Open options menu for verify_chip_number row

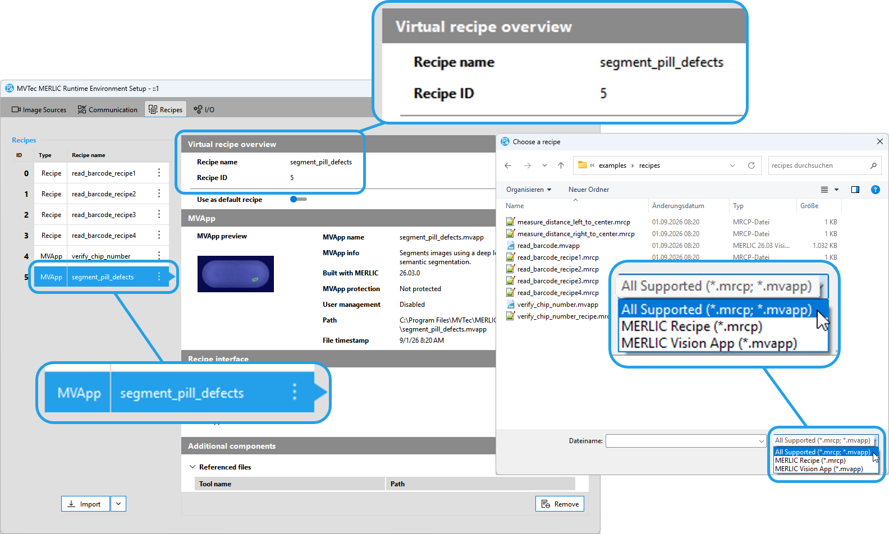pyautogui.click(x=159, y=255)
